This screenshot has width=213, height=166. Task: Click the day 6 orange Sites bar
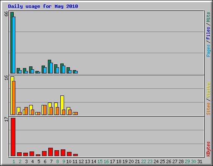(45, 110)
